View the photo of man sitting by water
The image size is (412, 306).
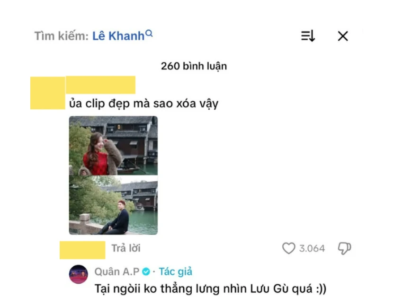(x=113, y=205)
